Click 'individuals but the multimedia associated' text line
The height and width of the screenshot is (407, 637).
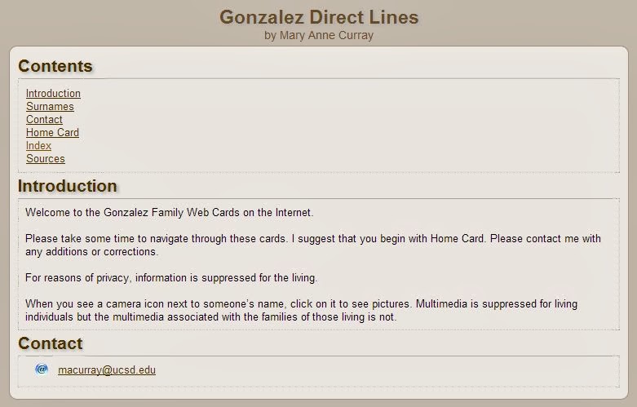click(211, 316)
